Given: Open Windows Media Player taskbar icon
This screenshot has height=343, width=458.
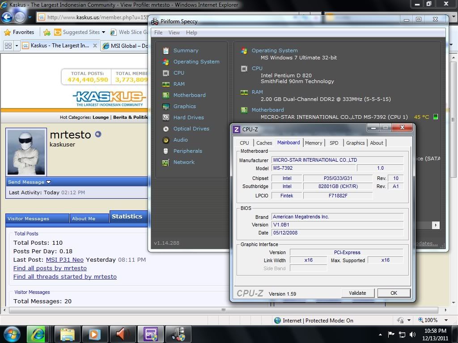Looking at the screenshot, I should coord(95,334).
